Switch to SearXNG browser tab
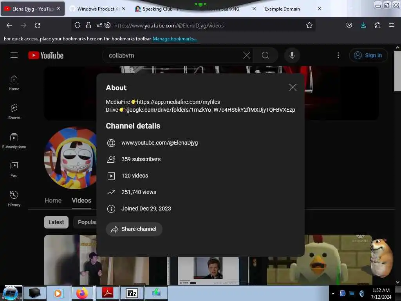 [x=229, y=9]
